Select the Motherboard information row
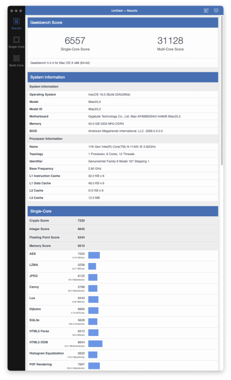Image resolution: width=231 pixels, height=380 pixels. pyautogui.click(x=123, y=117)
